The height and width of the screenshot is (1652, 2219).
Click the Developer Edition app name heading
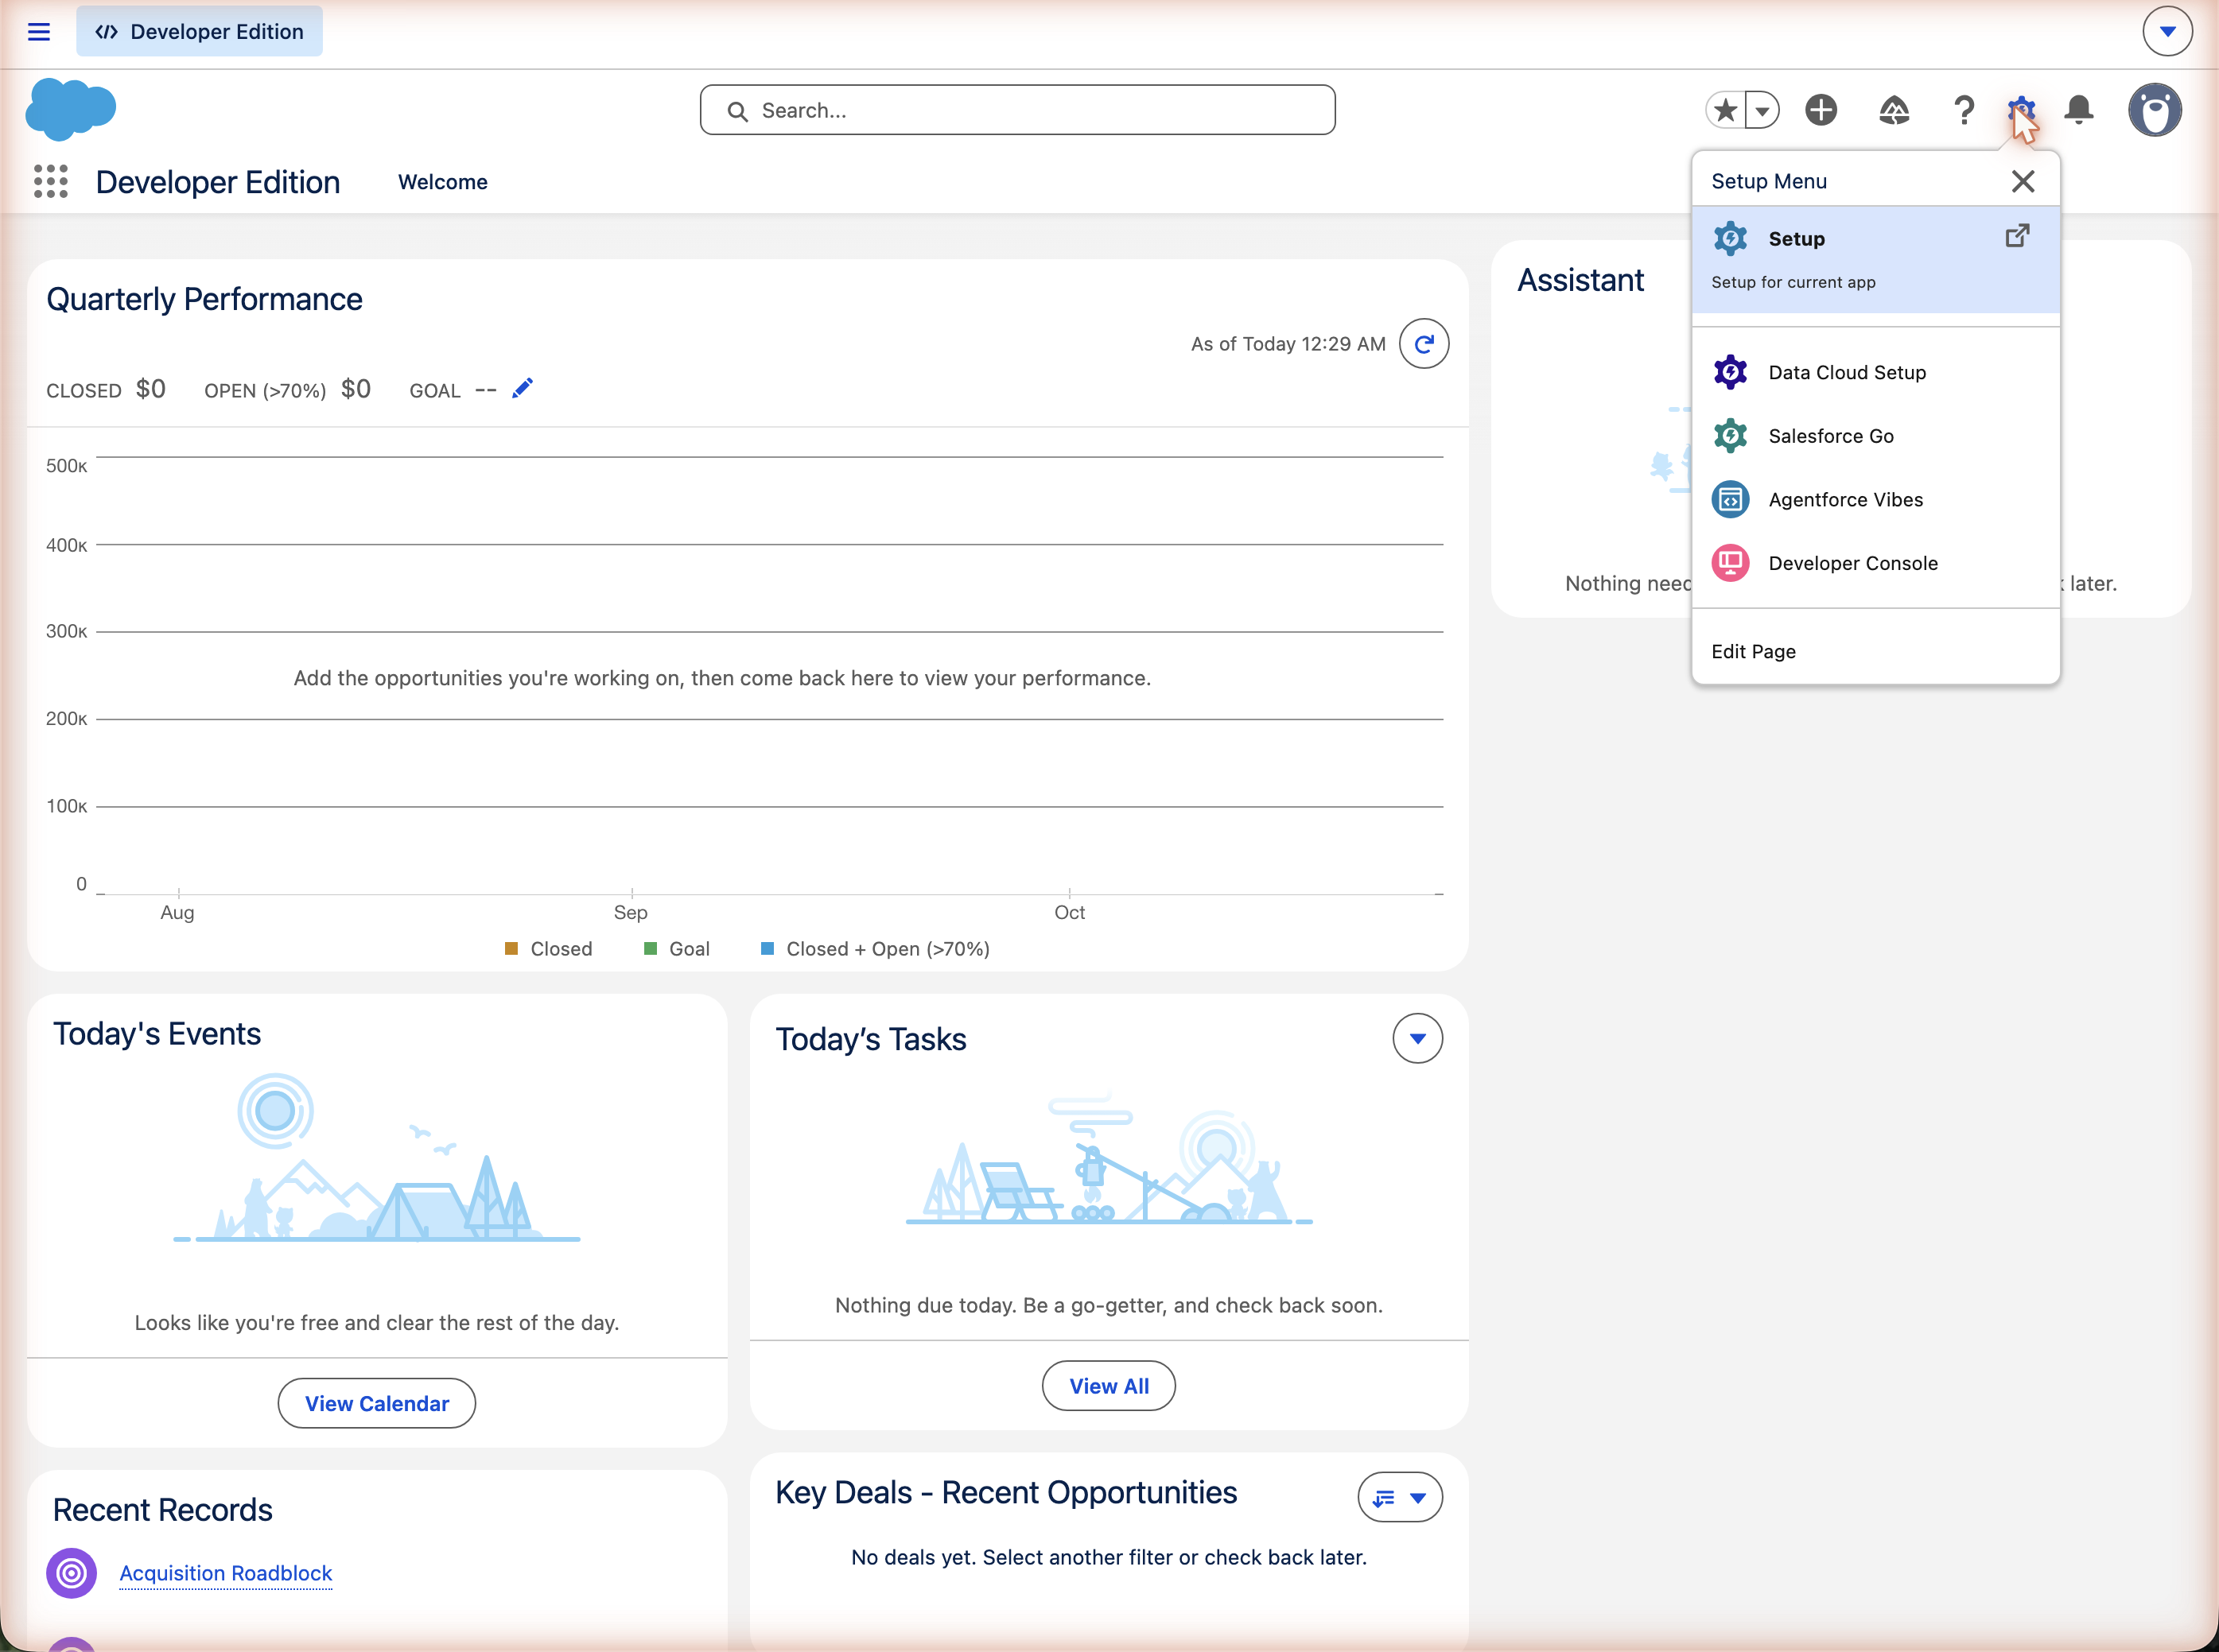[x=218, y=182]
